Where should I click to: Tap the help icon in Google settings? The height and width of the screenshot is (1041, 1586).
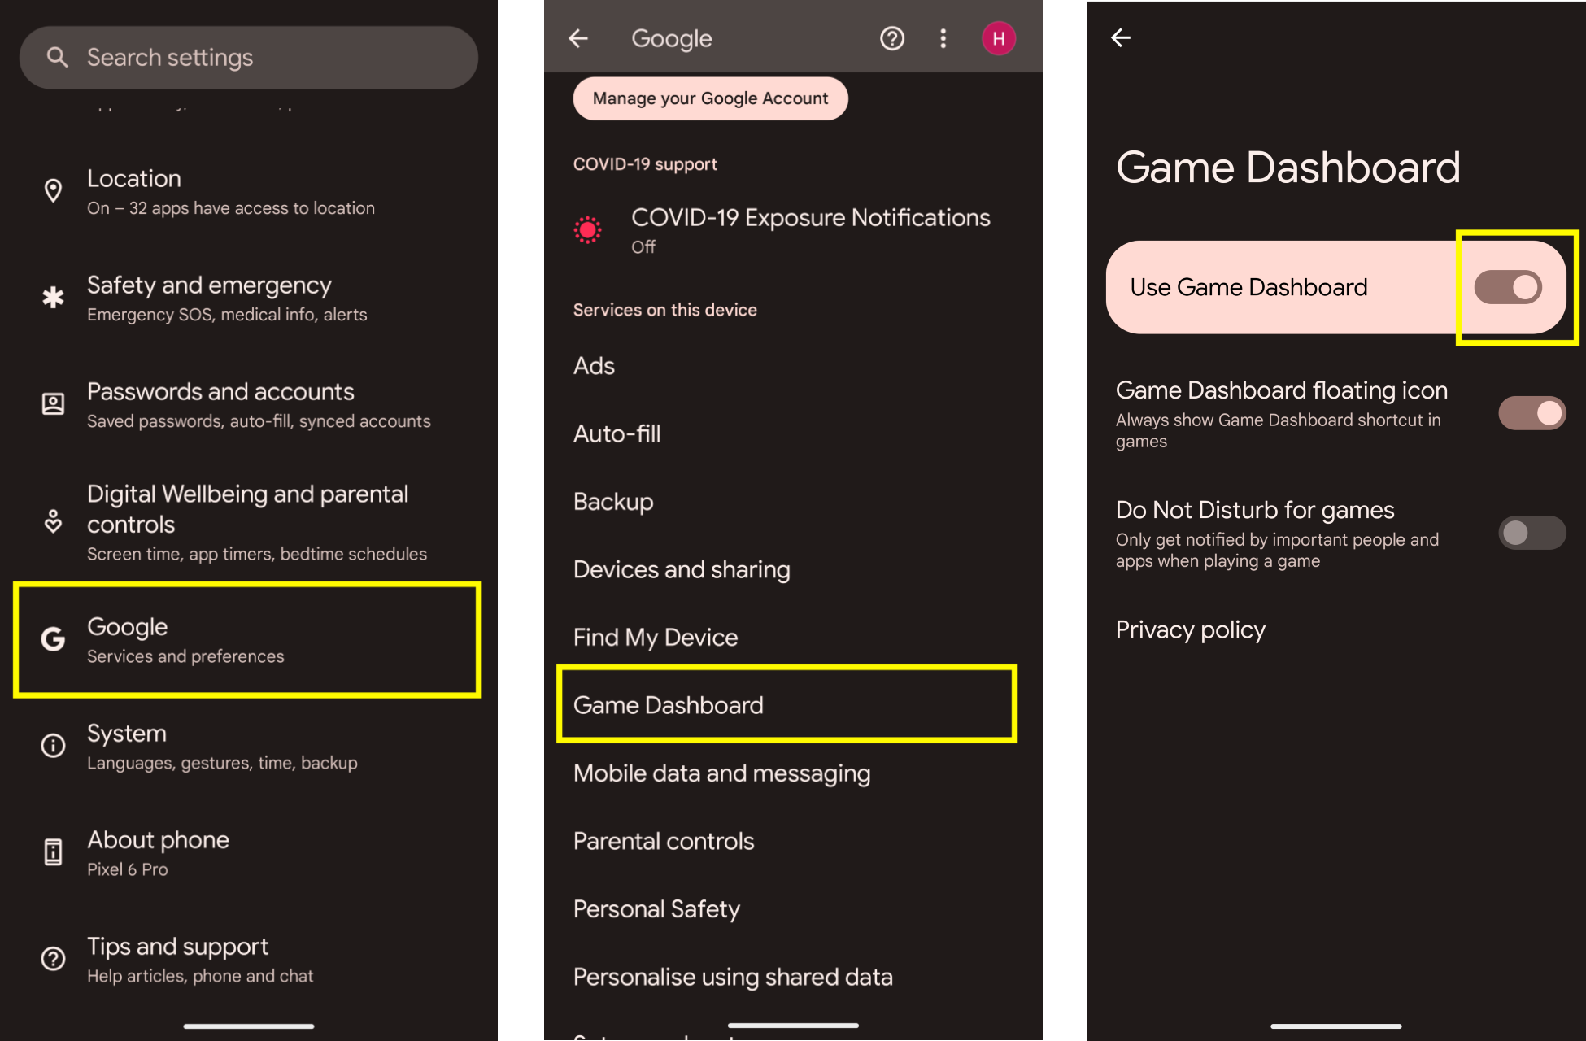pyautogui.click(x=890, y=37)
